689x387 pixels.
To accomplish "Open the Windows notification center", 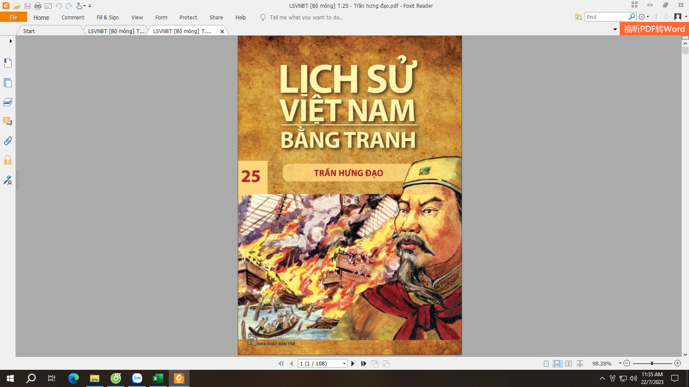I will pyautogui.click(x=675, y=378).
